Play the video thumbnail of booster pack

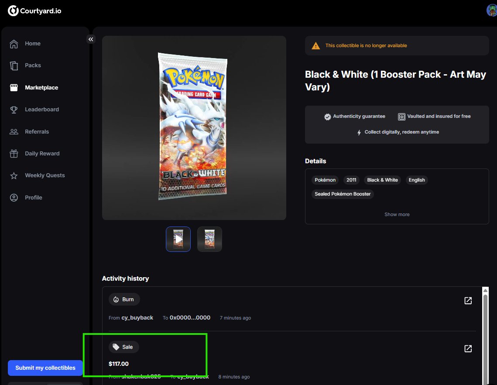[178, 239]
